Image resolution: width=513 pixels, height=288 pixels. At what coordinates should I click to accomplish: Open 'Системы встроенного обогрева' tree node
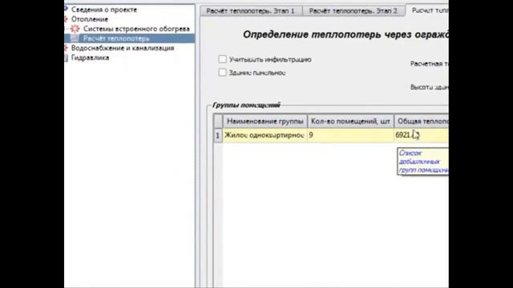[x=136, y=29]
